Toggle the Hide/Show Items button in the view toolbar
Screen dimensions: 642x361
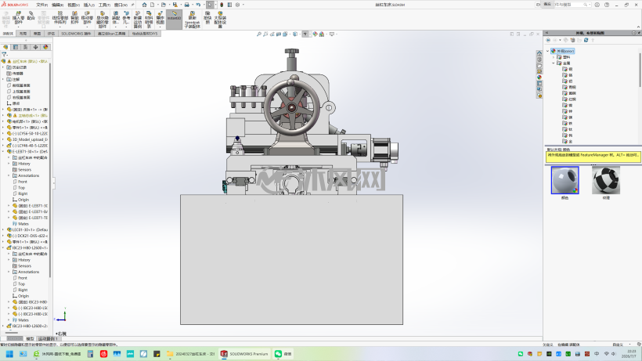305,34
